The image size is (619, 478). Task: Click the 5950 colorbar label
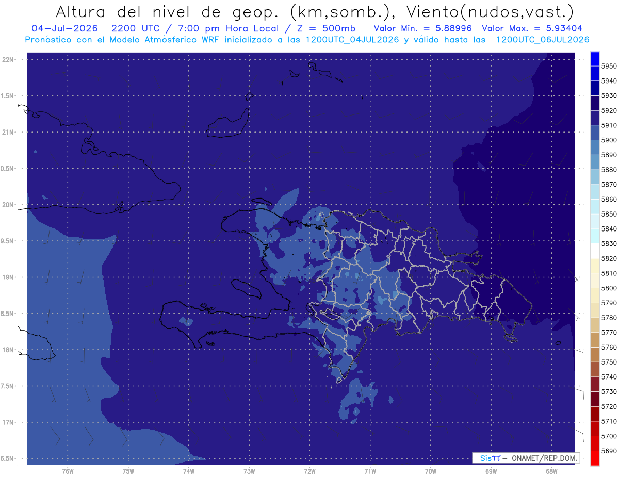609,66
